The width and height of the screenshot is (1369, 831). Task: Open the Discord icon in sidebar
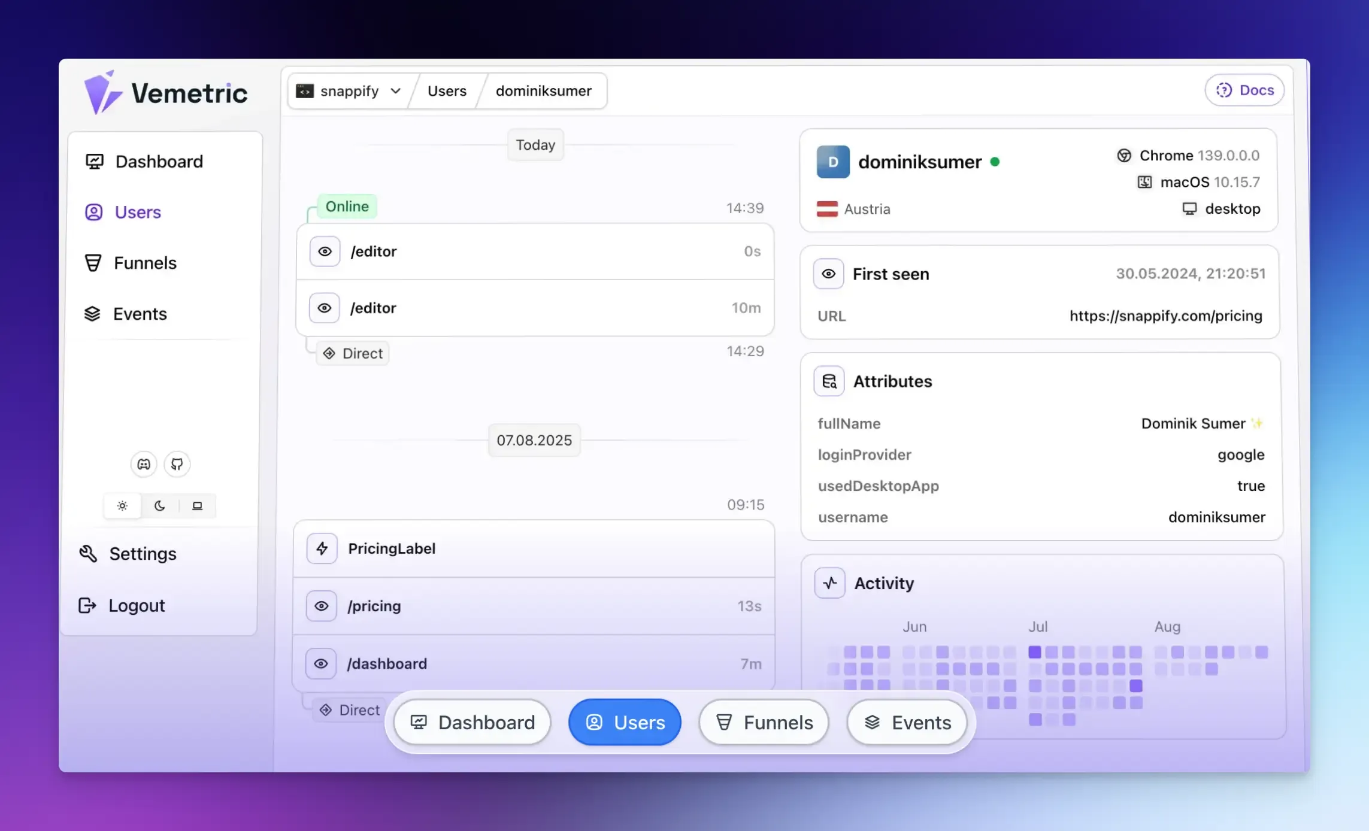[x=143, y=464]
